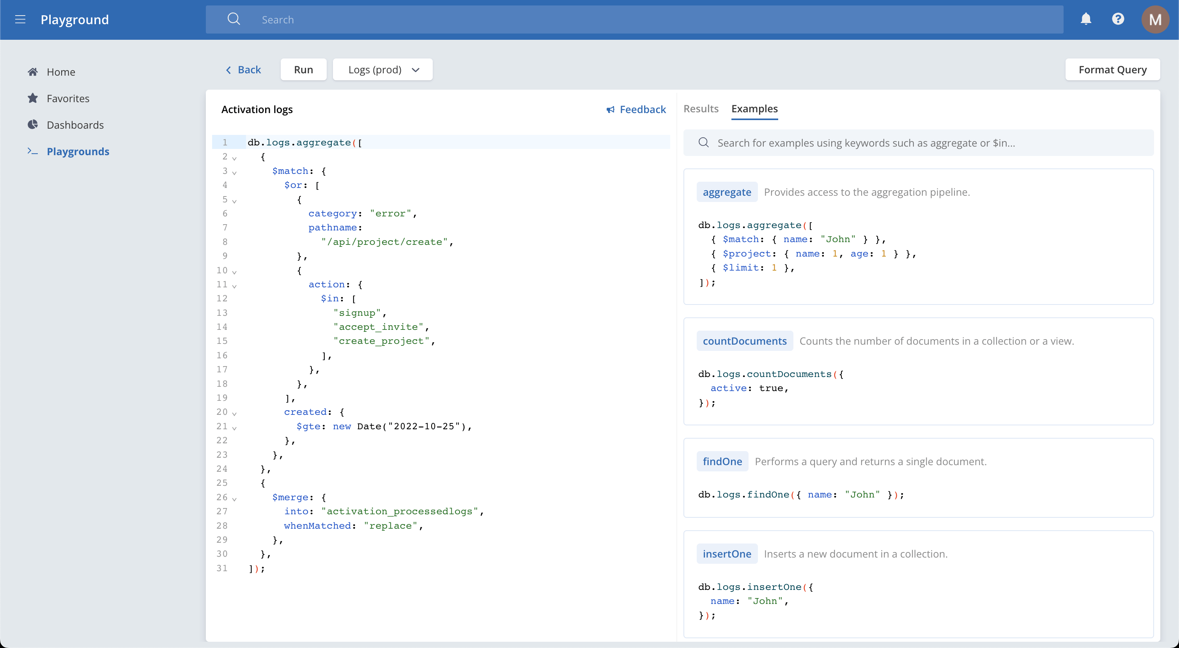Viewport: 1179px width, 648px height.
Task: Click the Home house icon
Action: coord(32,72)
